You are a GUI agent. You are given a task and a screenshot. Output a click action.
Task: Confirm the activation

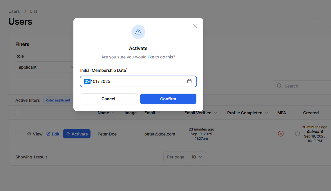168,99
